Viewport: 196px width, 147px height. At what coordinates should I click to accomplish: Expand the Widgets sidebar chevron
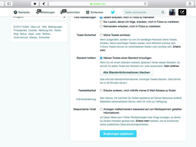pos(64,17)
